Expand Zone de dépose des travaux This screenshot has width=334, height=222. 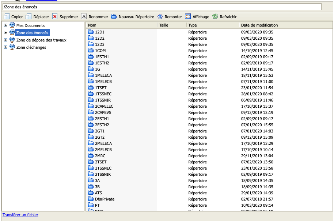point(5,40)
